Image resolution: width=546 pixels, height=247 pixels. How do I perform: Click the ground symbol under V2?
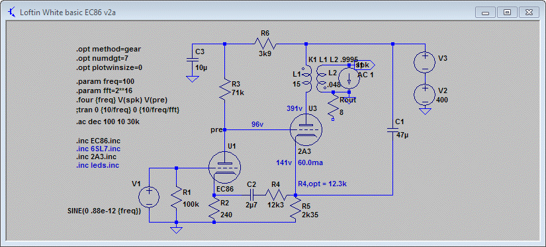(x=424, y=111)
